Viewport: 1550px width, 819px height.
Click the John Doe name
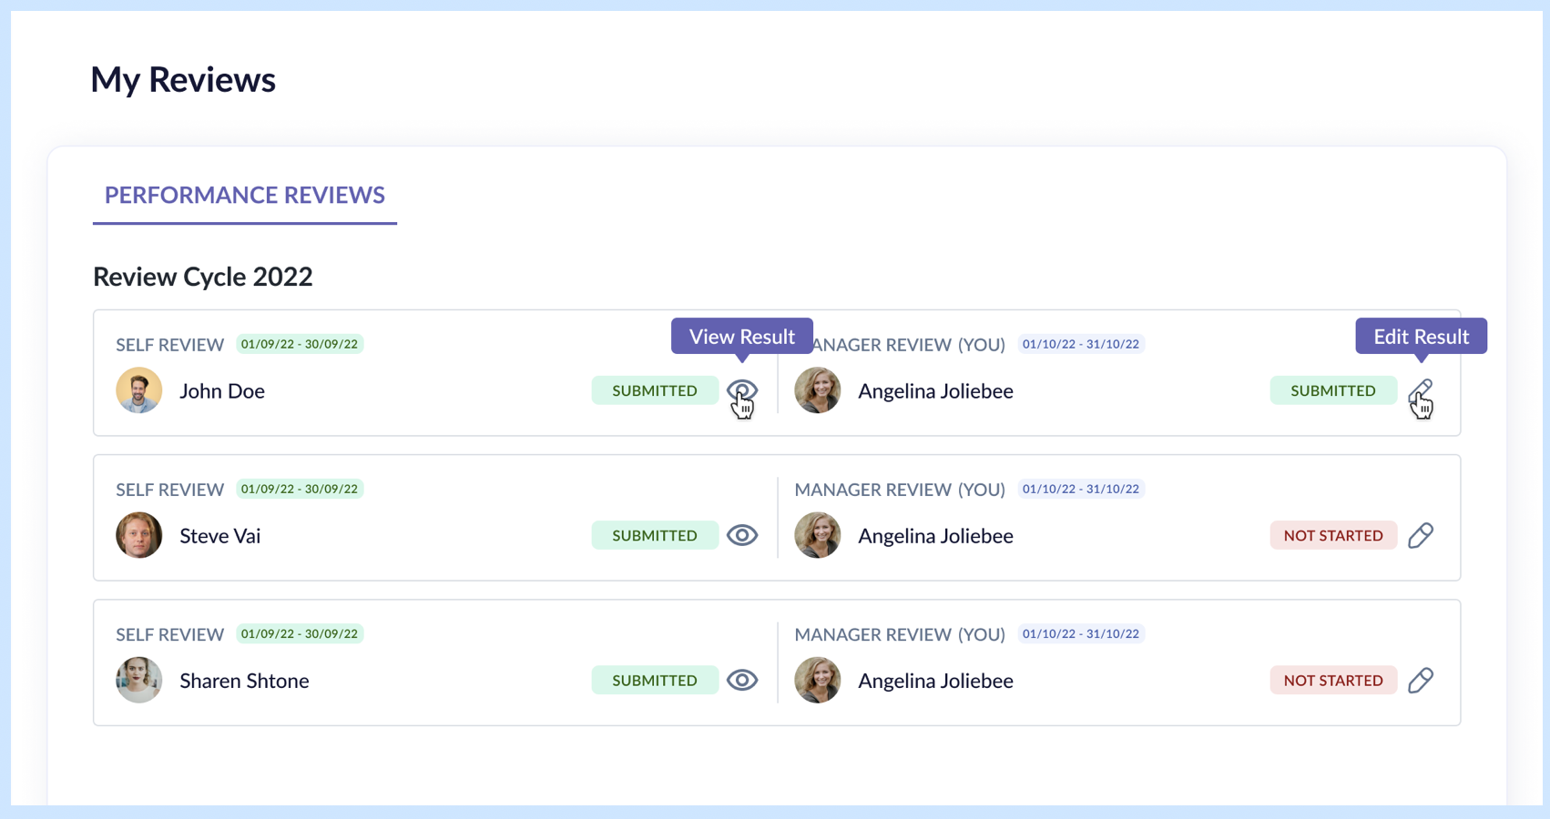pyautogui.click(x=222, y=391)
